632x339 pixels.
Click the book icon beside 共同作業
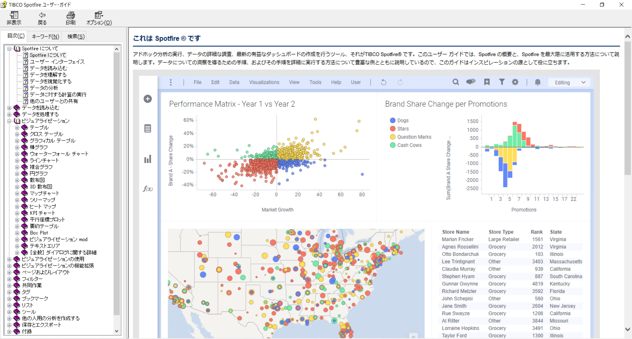point(17,285)
